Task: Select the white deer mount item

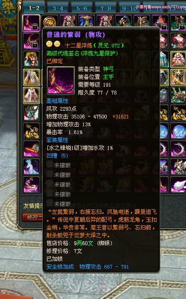Action: [x=31, y=167]
